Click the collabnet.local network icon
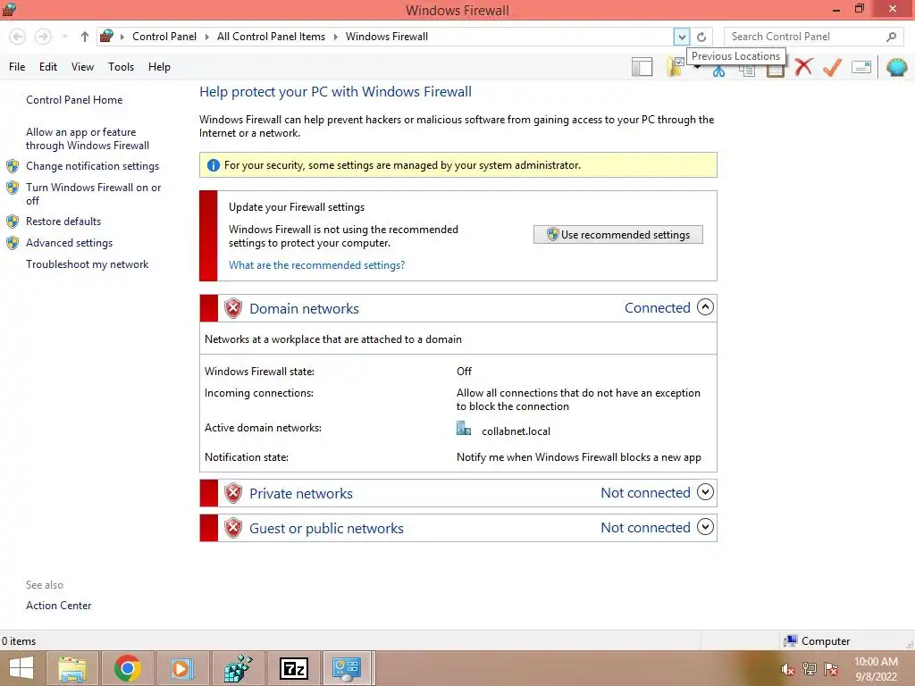Screen dimensions: 915x686 464,429
